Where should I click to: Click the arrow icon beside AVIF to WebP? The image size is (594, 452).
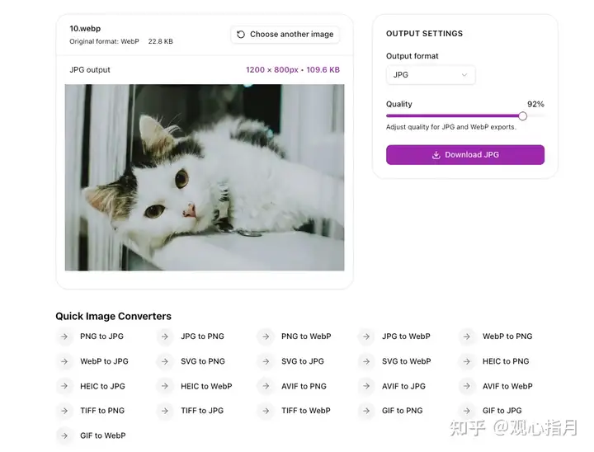coord(467,386)
